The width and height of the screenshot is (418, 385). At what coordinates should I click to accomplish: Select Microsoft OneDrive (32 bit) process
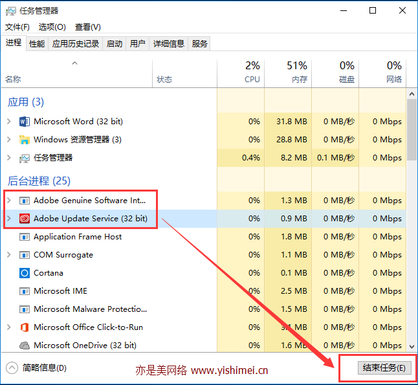tap(204, 346)
